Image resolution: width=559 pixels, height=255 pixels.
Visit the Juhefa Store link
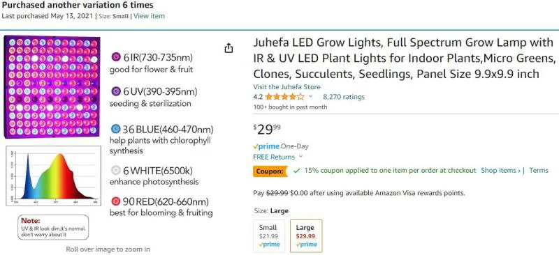(286, 87)
